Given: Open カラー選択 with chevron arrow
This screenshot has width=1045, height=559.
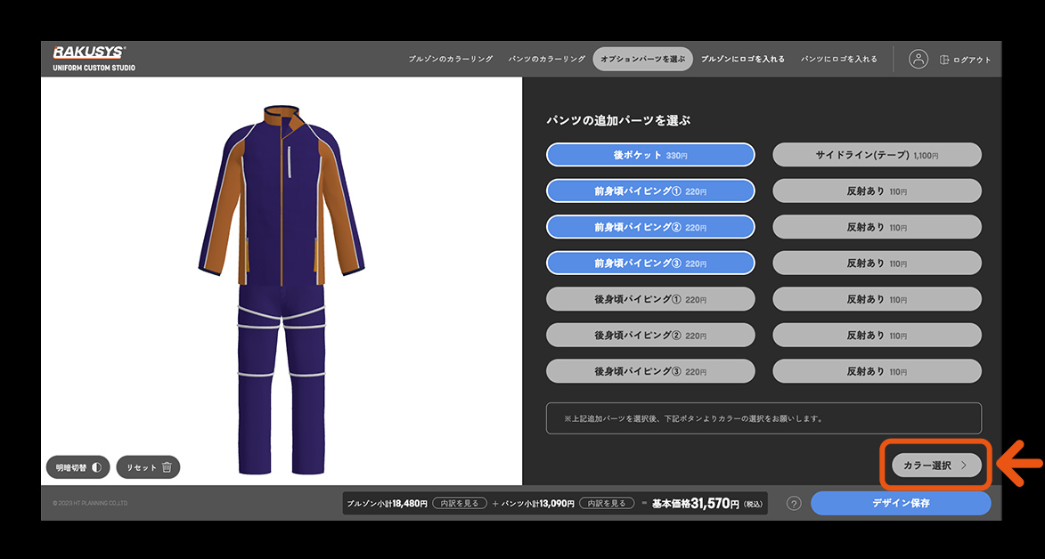Looking at the screenshot, I should (x=936, y=466).
